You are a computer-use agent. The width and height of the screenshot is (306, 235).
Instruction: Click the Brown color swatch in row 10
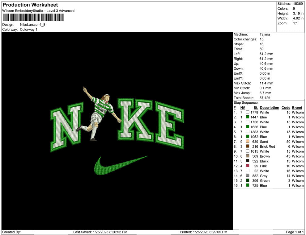248,156
